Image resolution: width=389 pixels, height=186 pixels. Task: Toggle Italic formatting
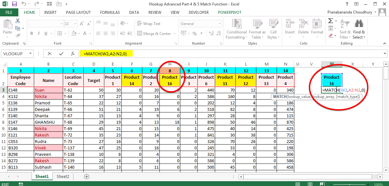tap(38, 33)
